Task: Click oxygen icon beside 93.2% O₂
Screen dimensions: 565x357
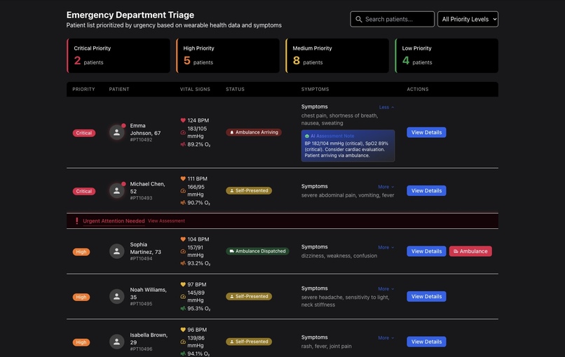Action: pos(183,263)
